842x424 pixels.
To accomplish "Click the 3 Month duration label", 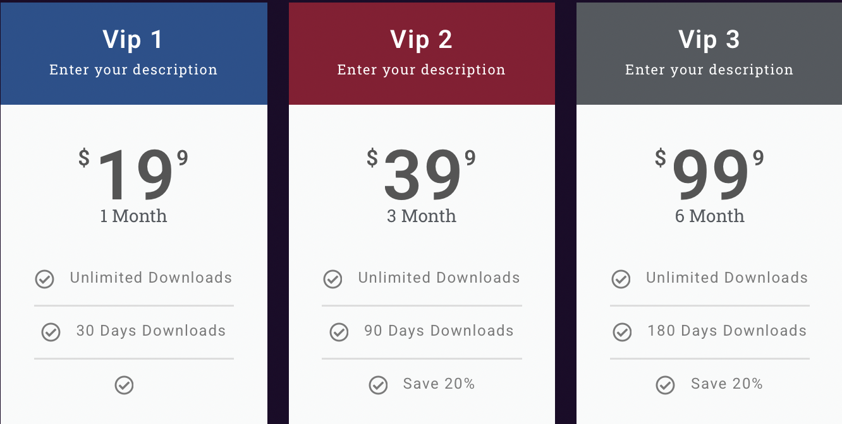I will pyautogui.click(x=422, y=216).
